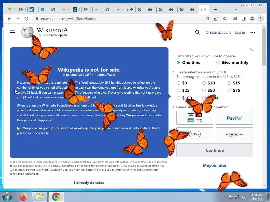Viewport: 270px width, 202px height.
Task: Click the Wikipedia globe logo
Action: click(x=27, y=32)
